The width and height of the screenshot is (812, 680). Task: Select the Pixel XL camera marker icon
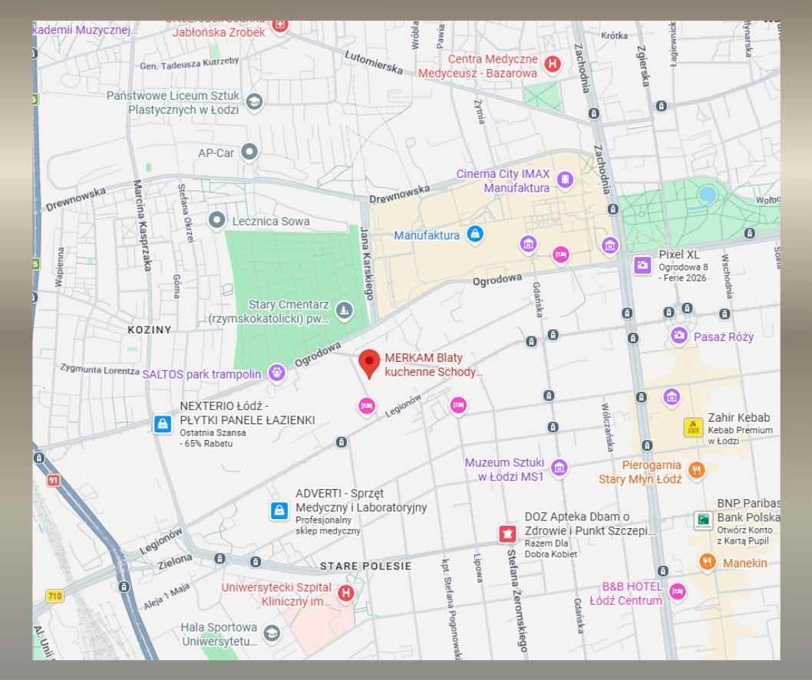642,265
